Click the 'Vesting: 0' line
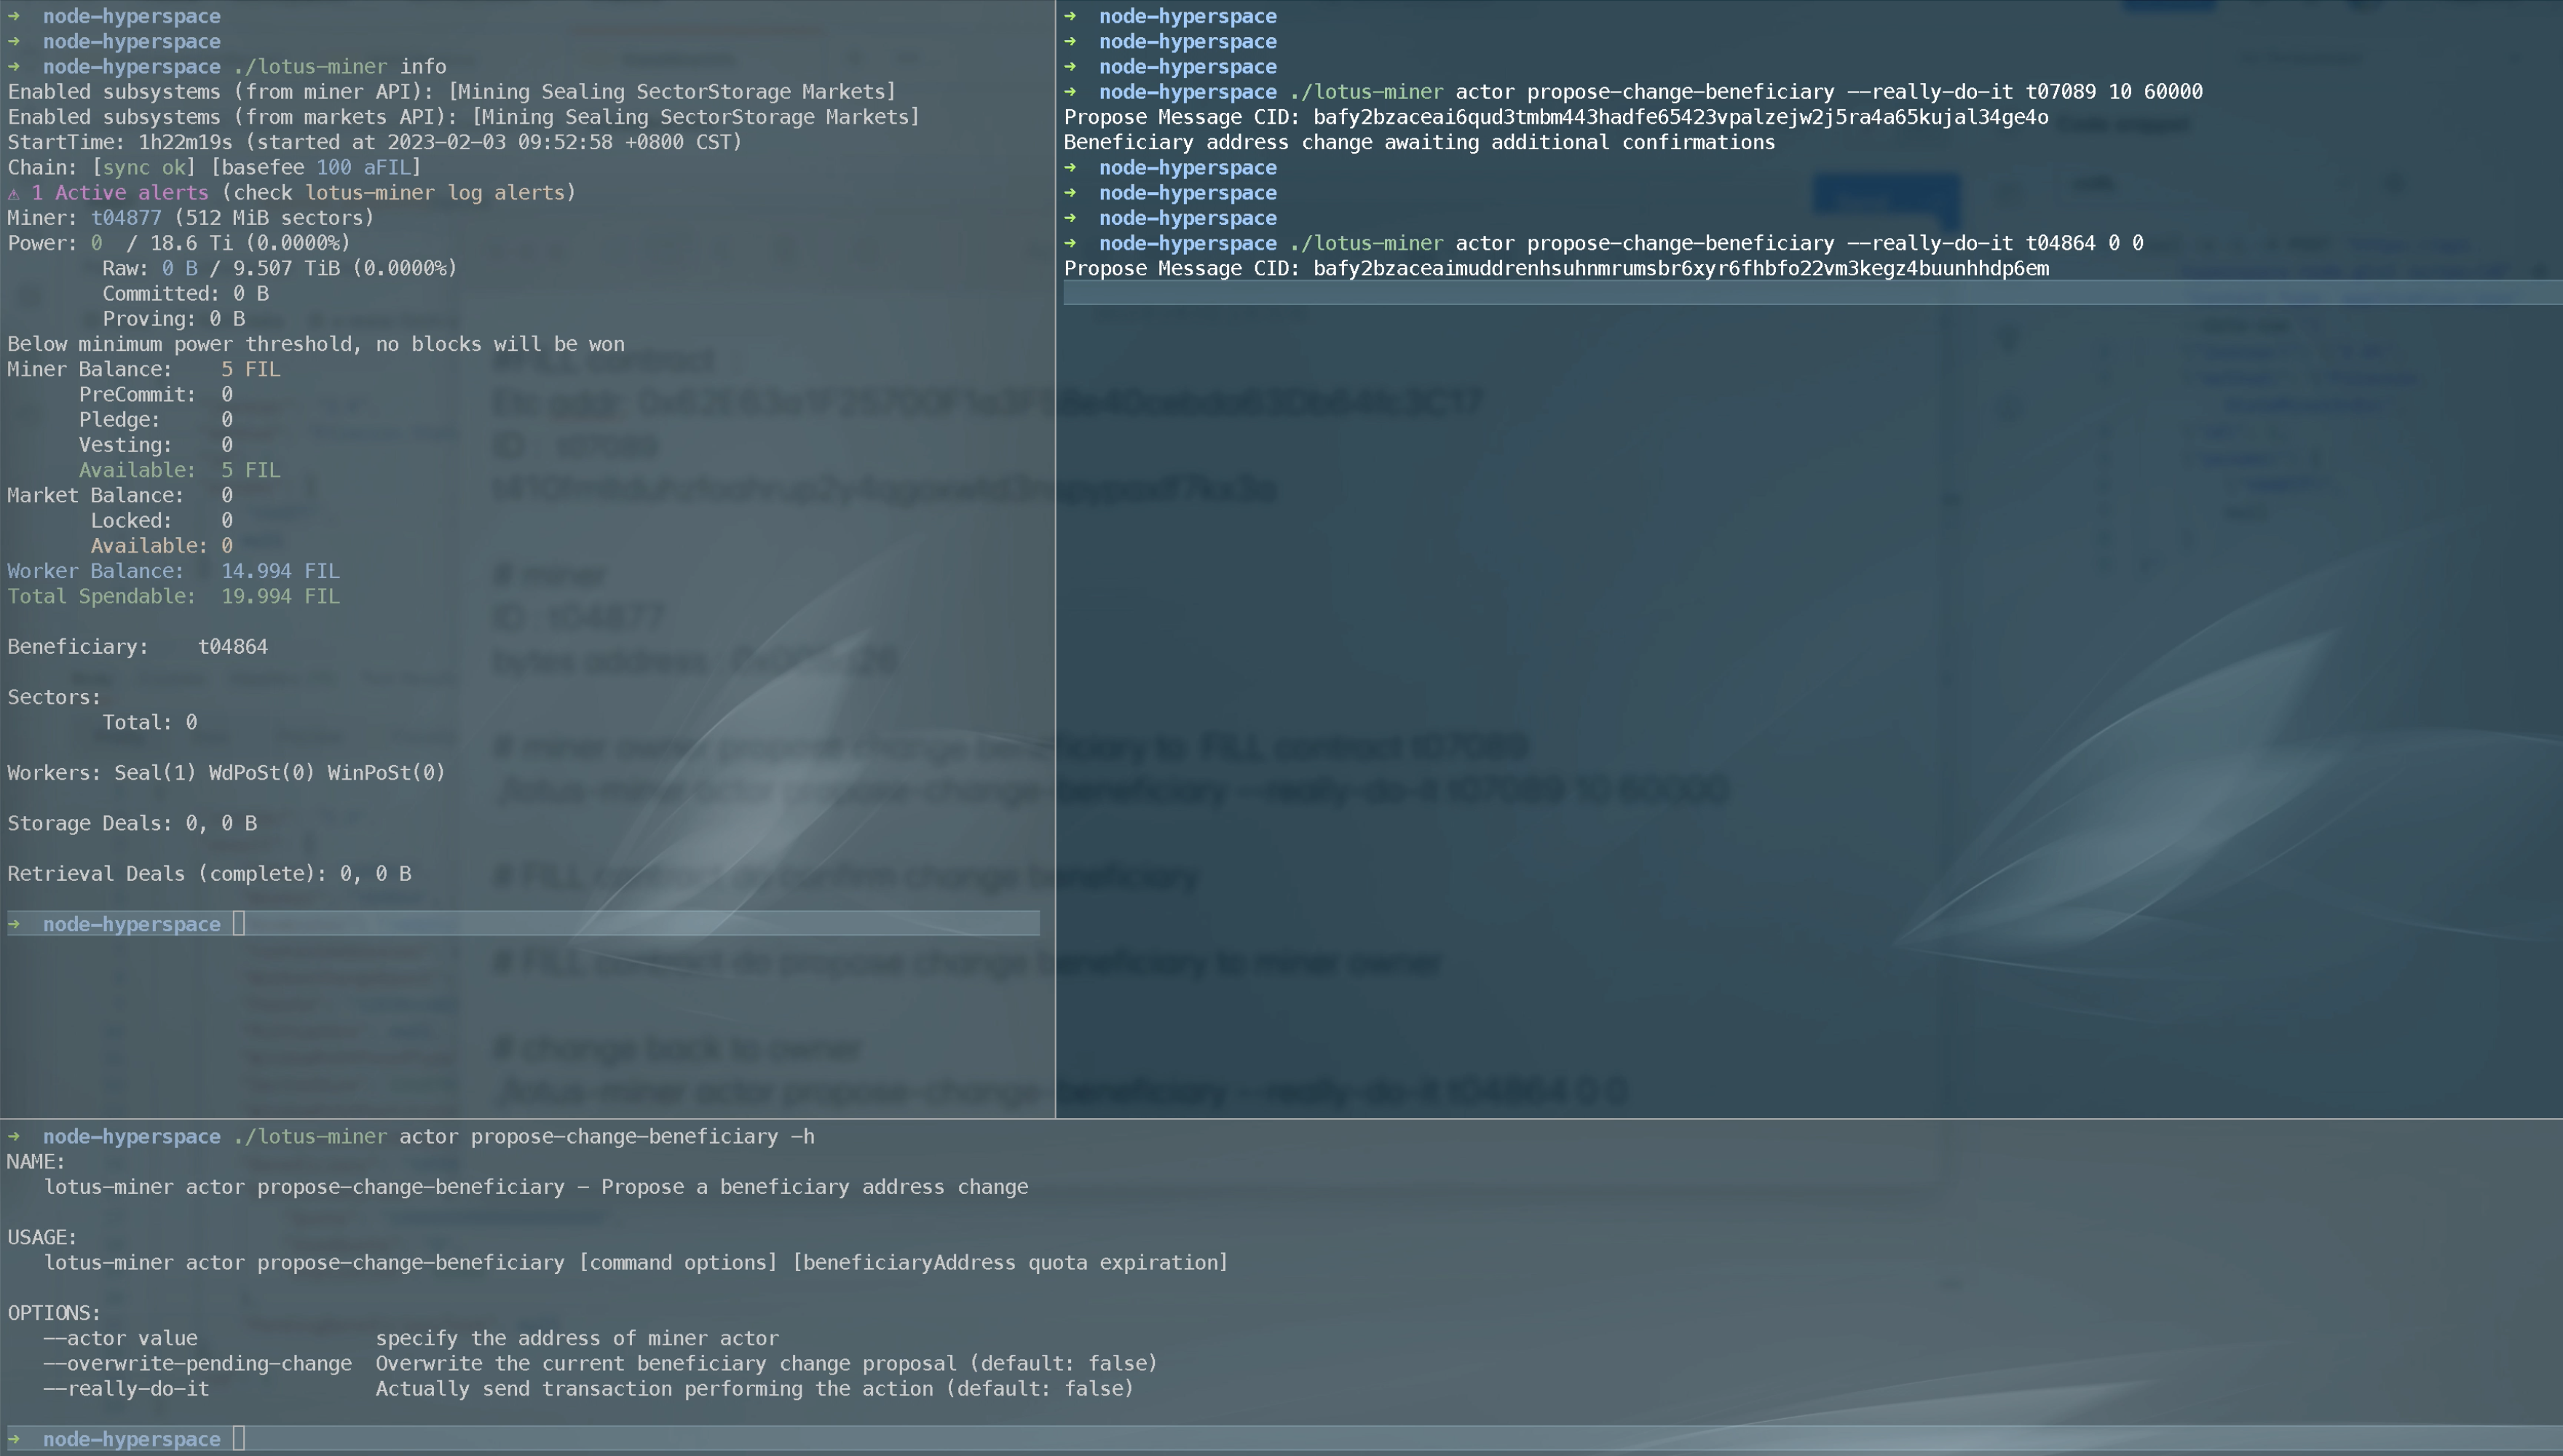Screen dimensions: 2563x1456 point(156,445)
